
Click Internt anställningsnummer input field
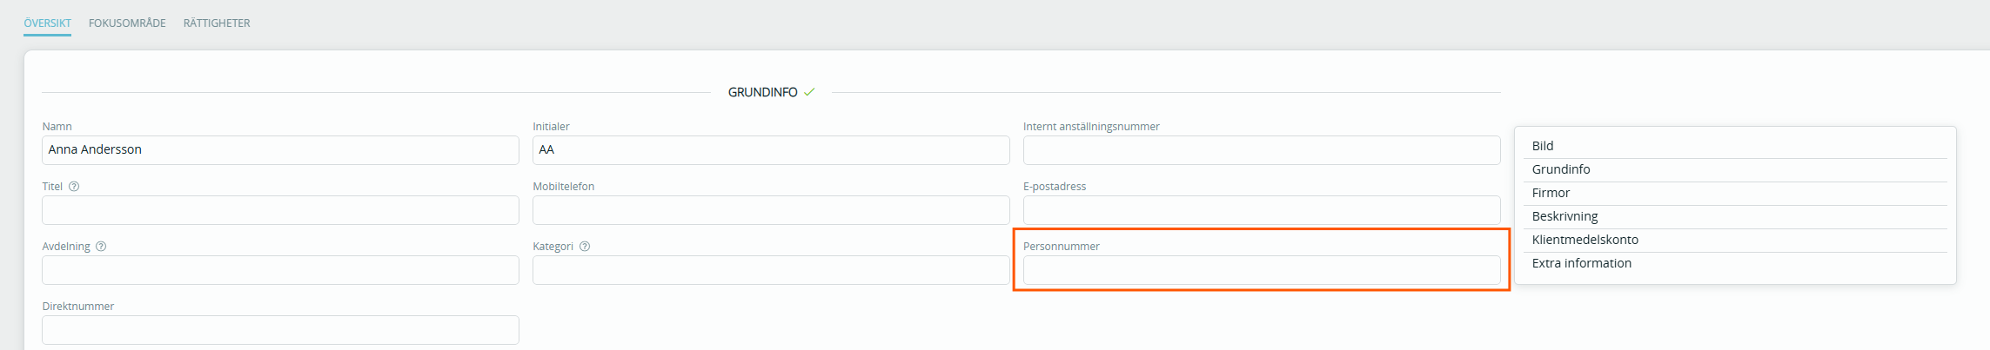click(1261, 150)
